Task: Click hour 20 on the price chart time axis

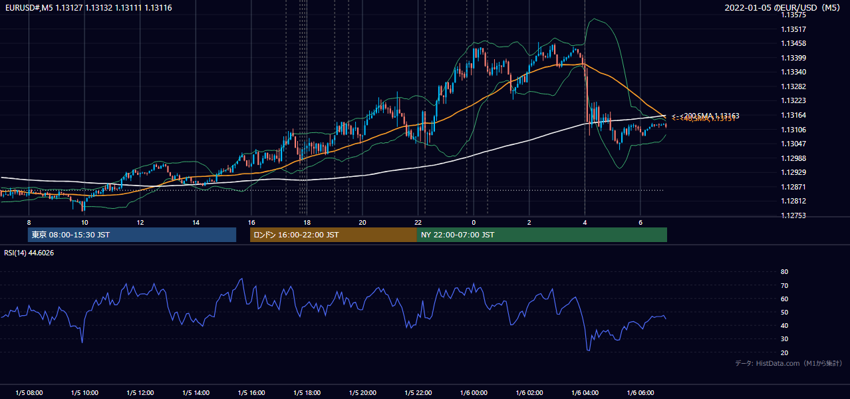Action: point(362,222)
